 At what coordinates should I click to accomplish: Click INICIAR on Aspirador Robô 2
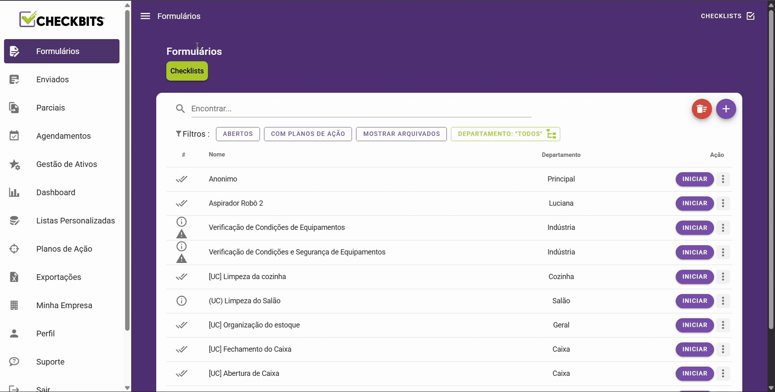694,203
